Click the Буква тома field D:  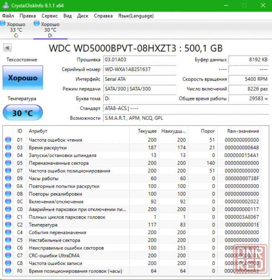coord(140,99)
